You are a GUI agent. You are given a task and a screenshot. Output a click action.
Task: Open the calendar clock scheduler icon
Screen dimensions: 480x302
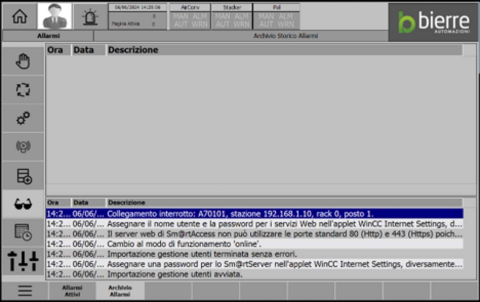click(x=23, y=232)
